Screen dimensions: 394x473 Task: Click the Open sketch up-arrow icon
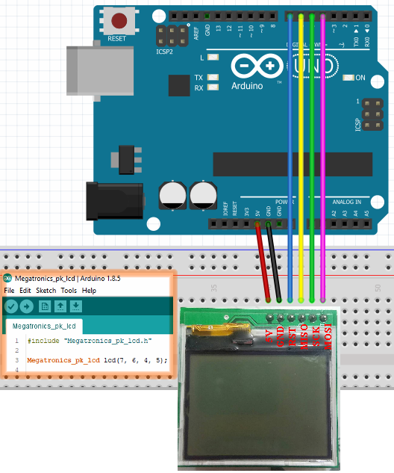coord(60,306)
